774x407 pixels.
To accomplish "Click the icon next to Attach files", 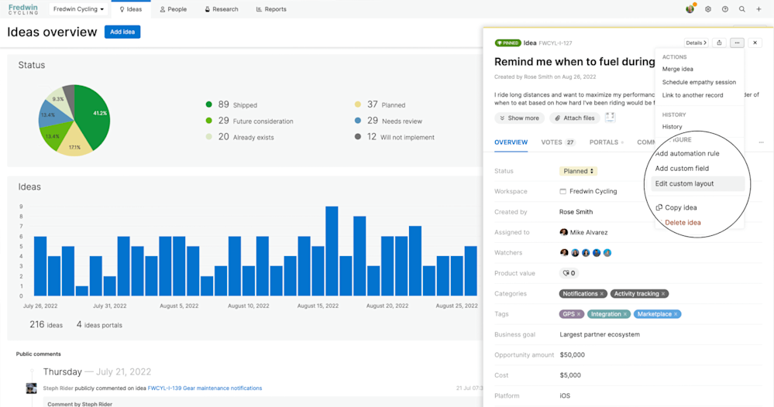I will (610, 118).
